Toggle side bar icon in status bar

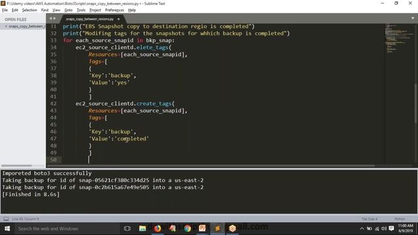pyautogui.click(x=6, y=219)
